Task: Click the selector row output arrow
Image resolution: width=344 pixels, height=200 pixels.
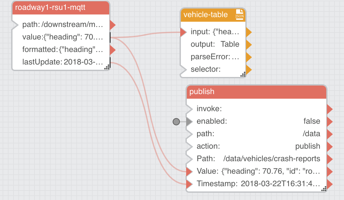Action: point(249,70)
